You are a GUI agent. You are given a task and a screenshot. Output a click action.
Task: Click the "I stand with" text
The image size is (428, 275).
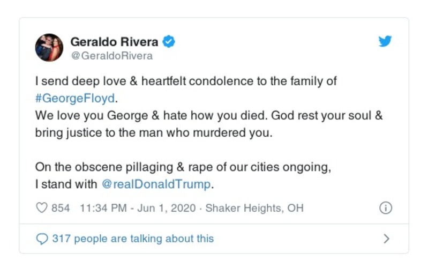(66, 184)
